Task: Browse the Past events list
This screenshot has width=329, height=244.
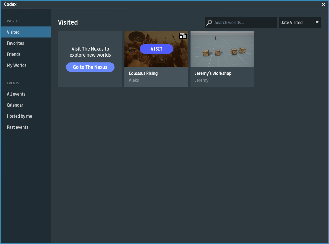Action: (17, 127)
